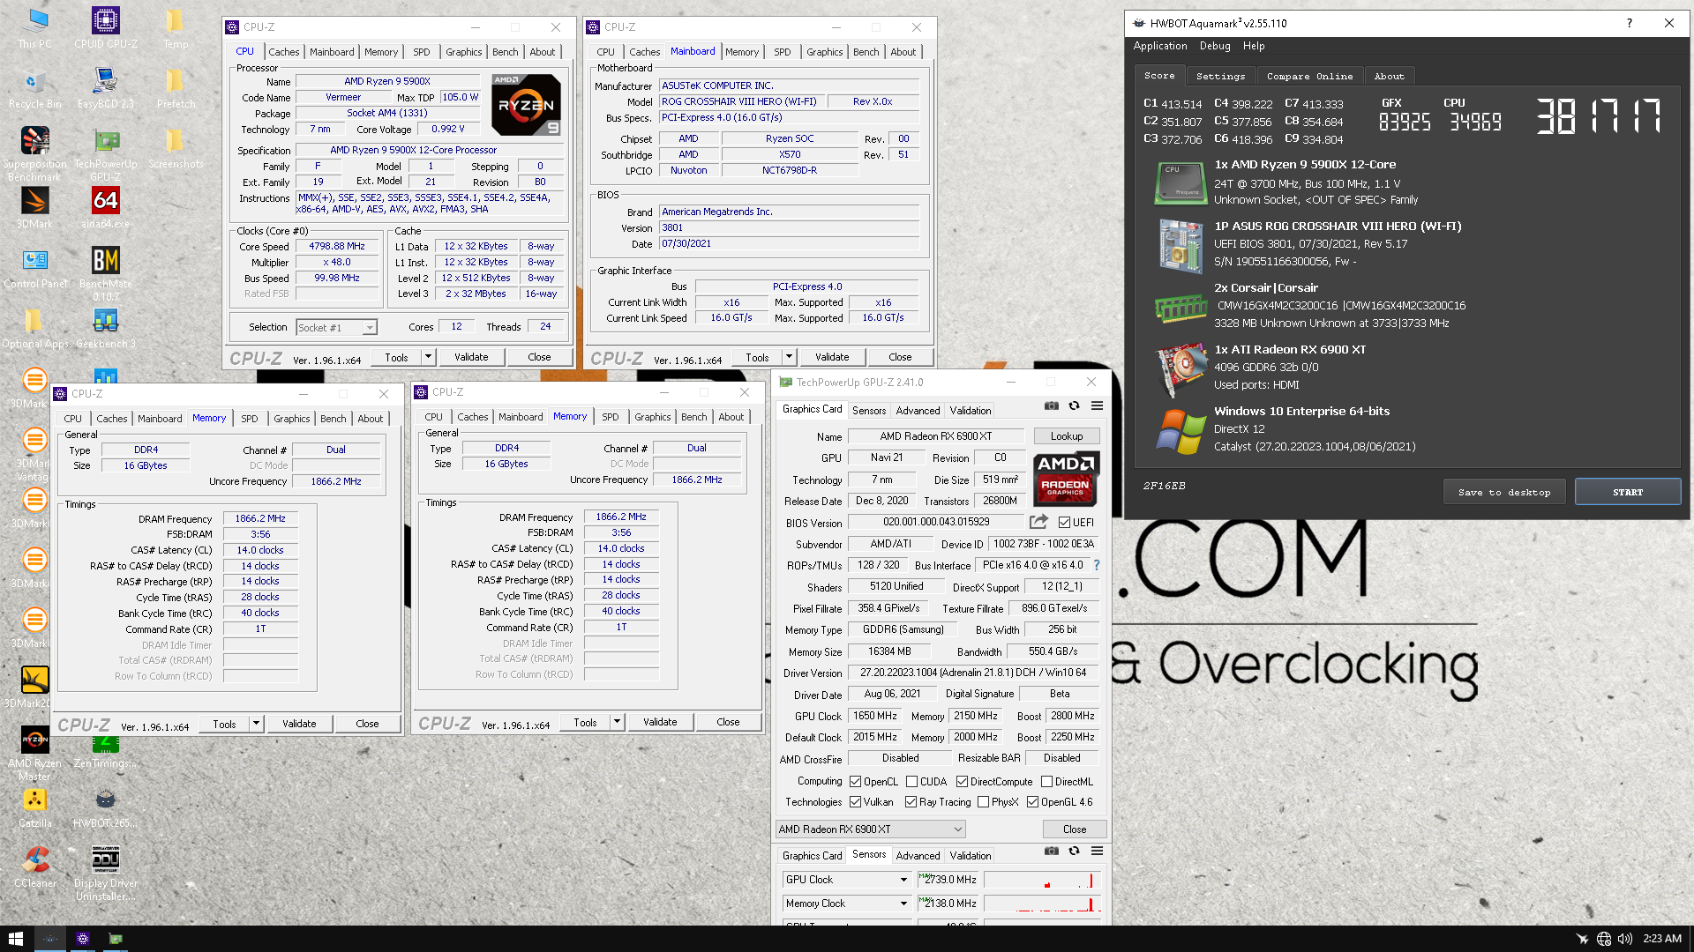Open the Socket #1 selection dropdown
The image size is (1694, 952).
(x=337, y=328)
